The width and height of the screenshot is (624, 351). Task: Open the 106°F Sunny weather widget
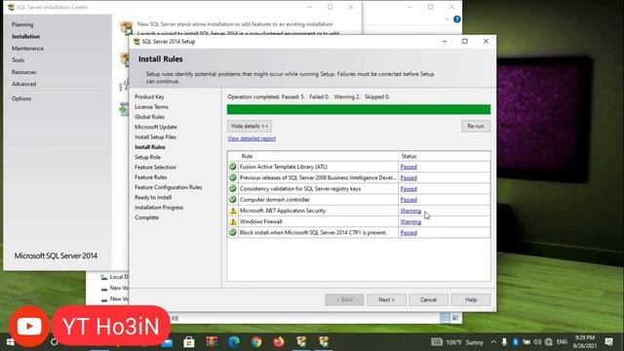coord(457,342)
